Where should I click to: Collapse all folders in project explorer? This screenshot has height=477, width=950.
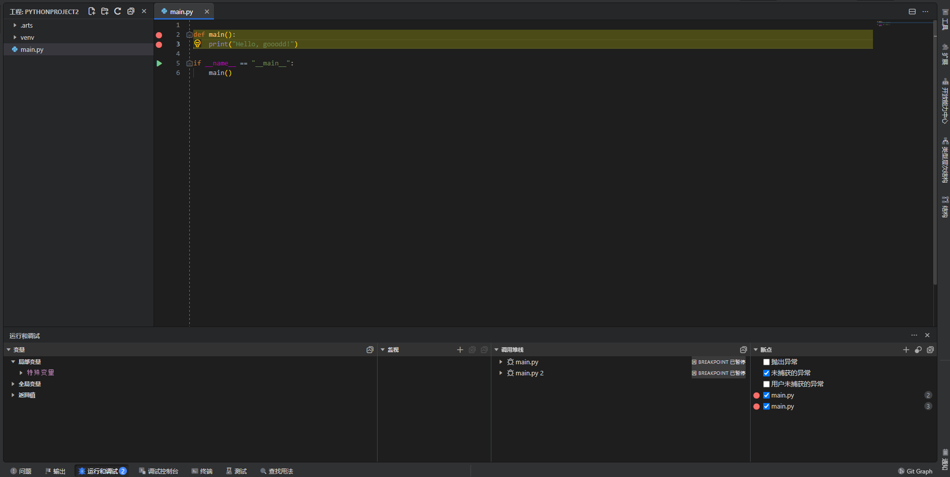coord(131,11)
